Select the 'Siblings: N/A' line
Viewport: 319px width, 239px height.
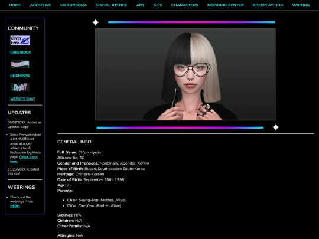click(69, 215)
